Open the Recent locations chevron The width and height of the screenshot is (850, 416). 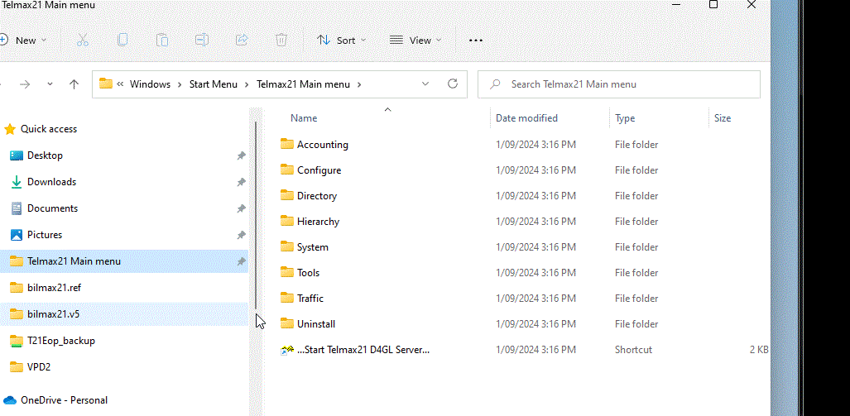(x=50, y=84)
